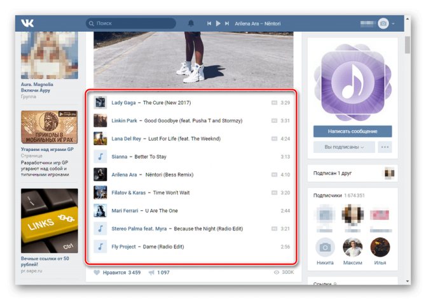The height and width of the screenshot is (300, 426).
Task: Open the three-dots community actions menu
Action: (385, 147)
